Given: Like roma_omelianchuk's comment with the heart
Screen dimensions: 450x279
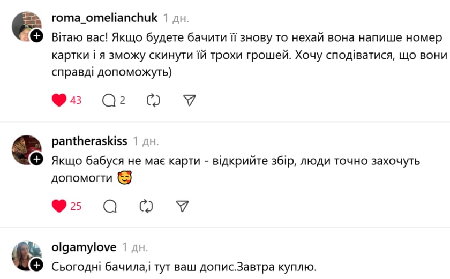Looking at the screenshot, I should point(59,100).
